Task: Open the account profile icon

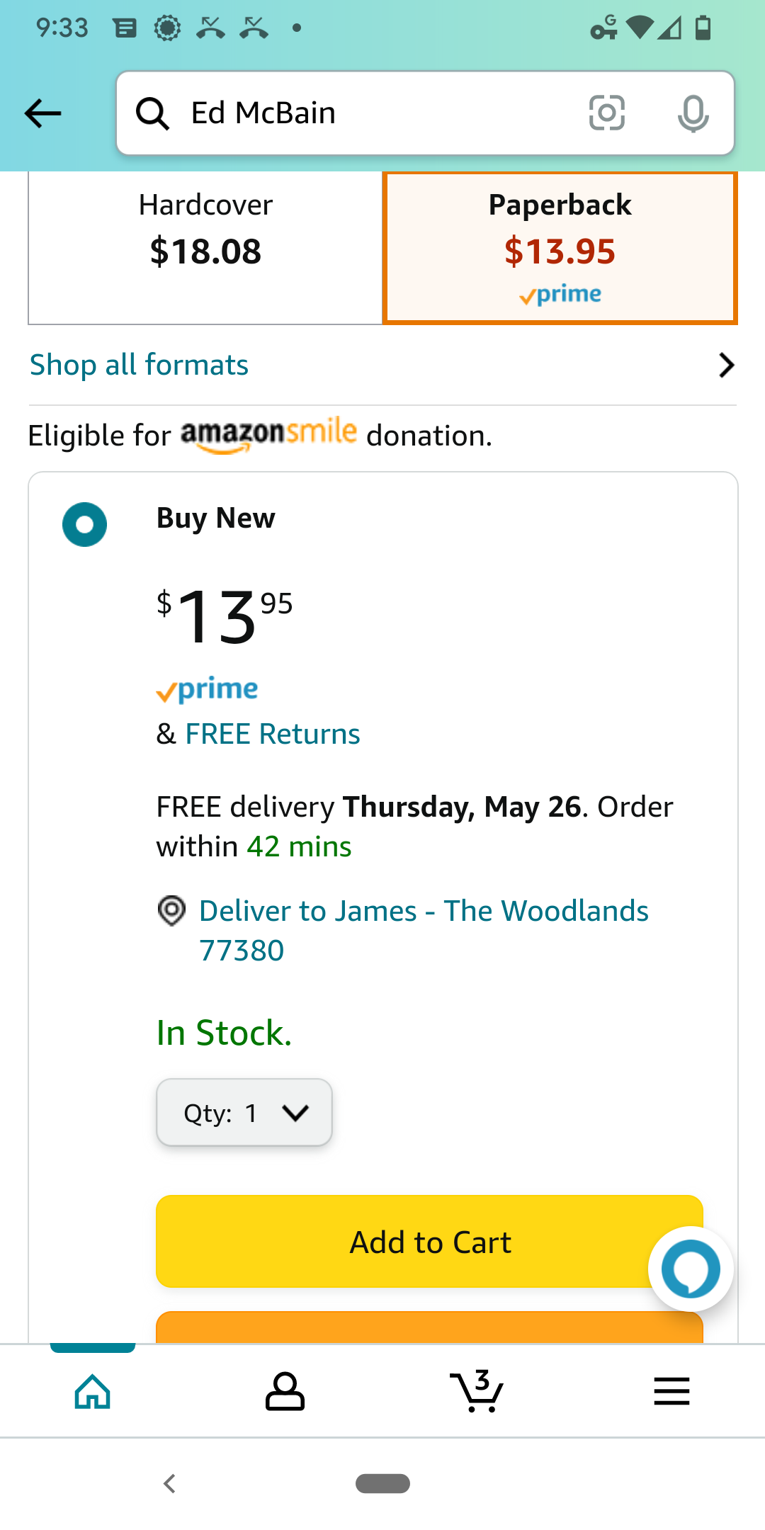Action: coord(285,1392)
